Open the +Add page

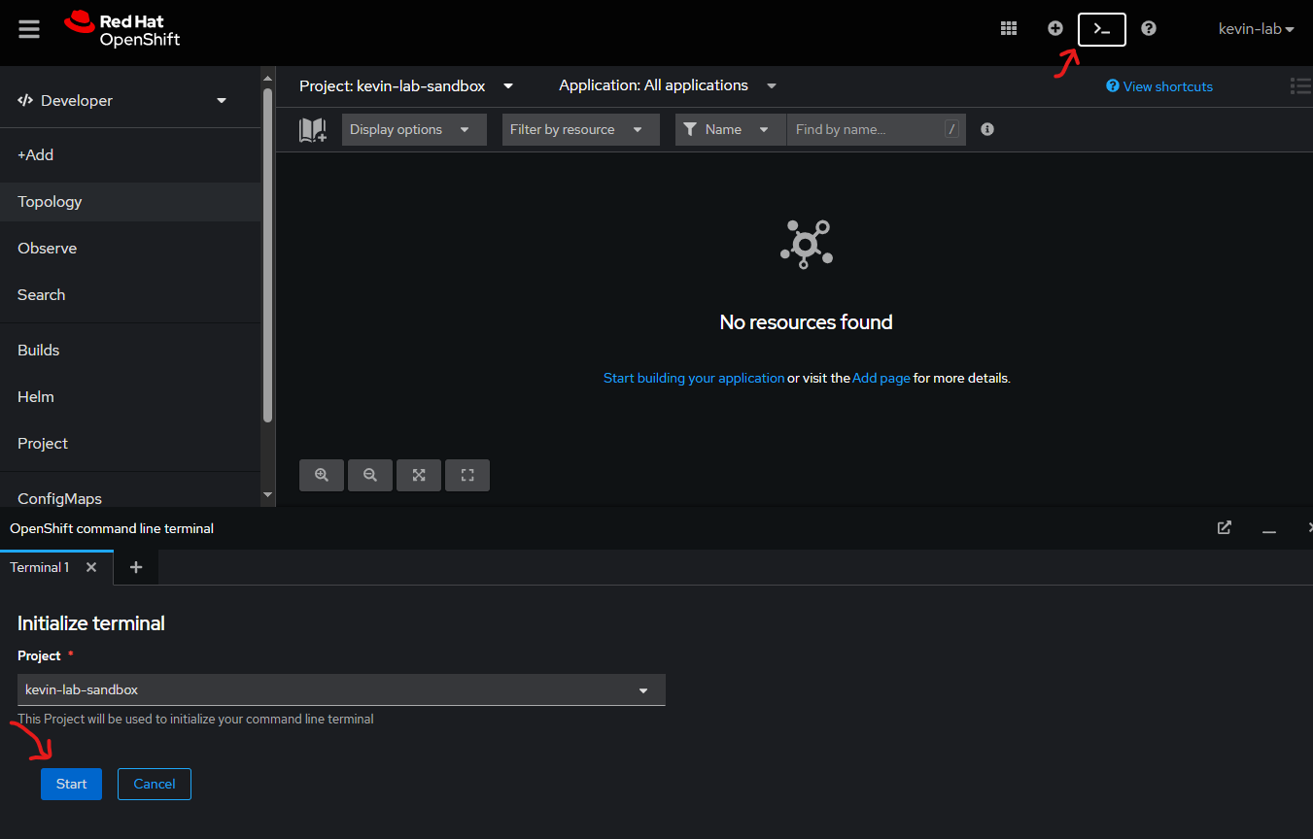(130, 155)
